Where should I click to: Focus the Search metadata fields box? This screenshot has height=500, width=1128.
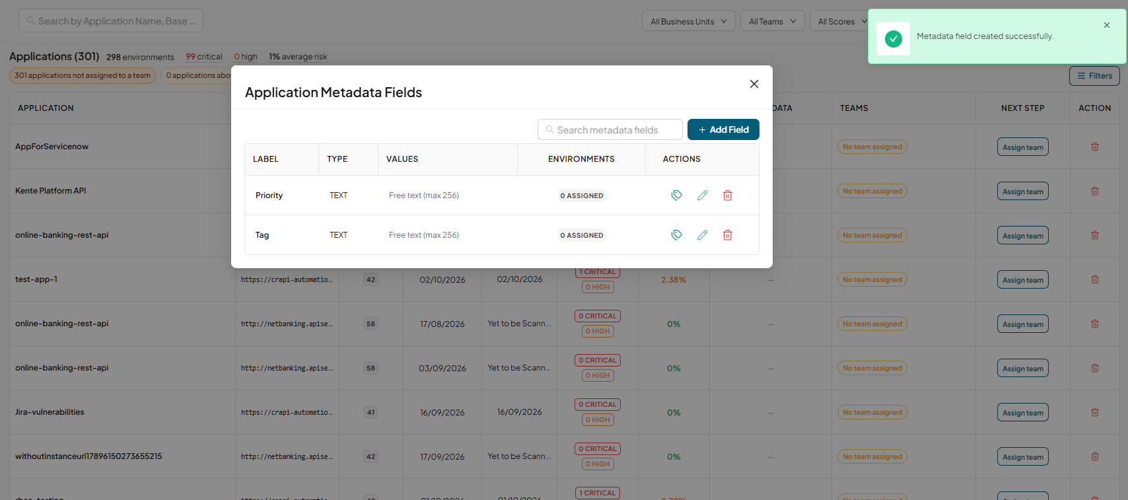[610, 129]
